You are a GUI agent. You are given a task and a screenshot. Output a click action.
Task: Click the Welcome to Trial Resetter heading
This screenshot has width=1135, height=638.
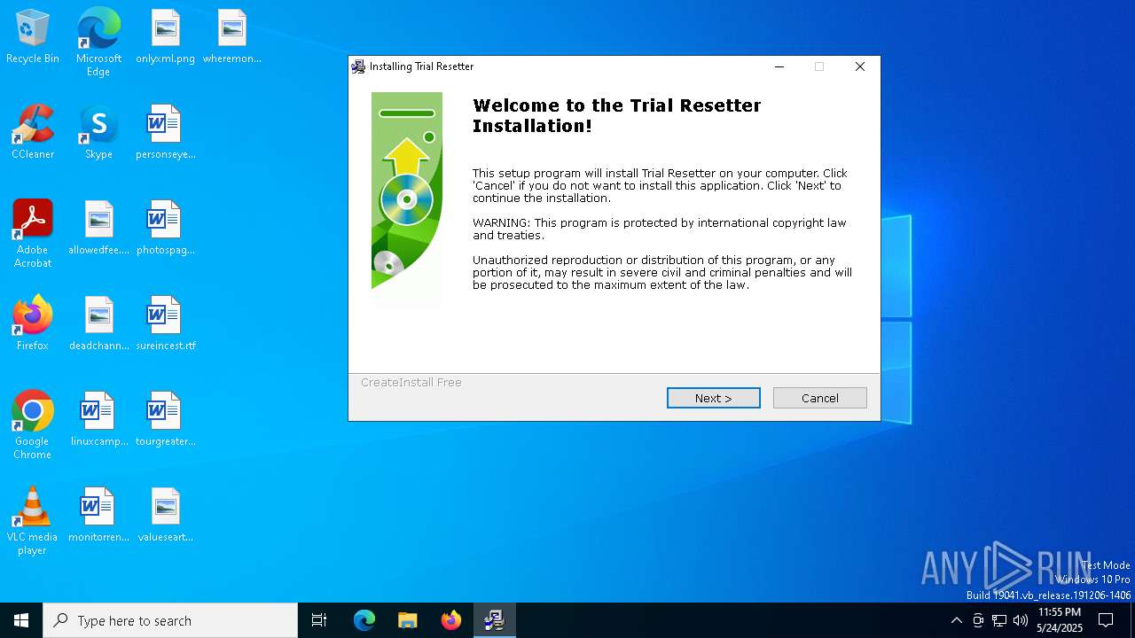coord(616,115)
